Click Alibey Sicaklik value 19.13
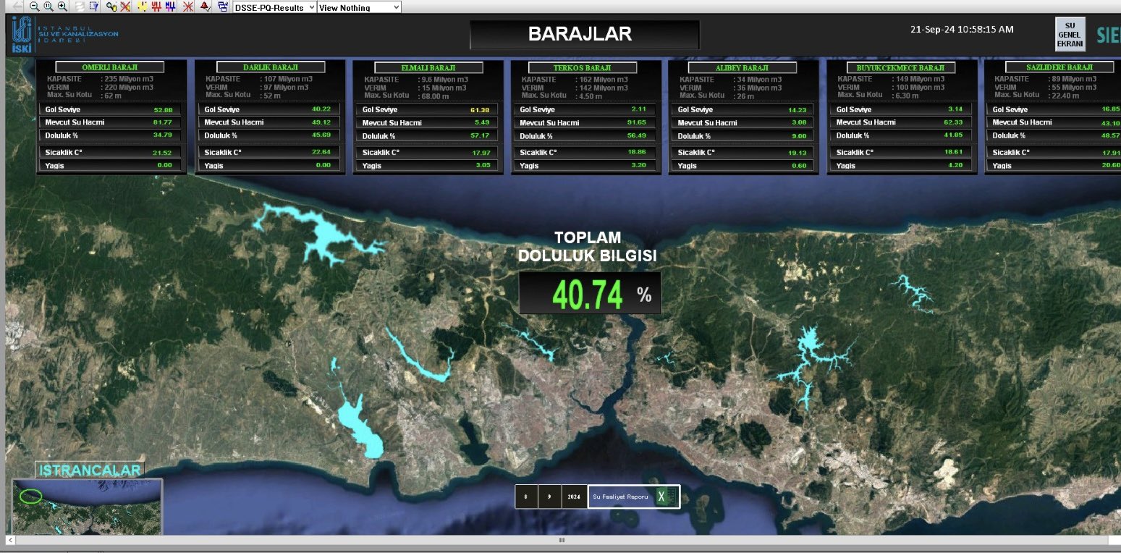Image resolution: width=1121 pixels, height=553 pixels. [798, 153]
